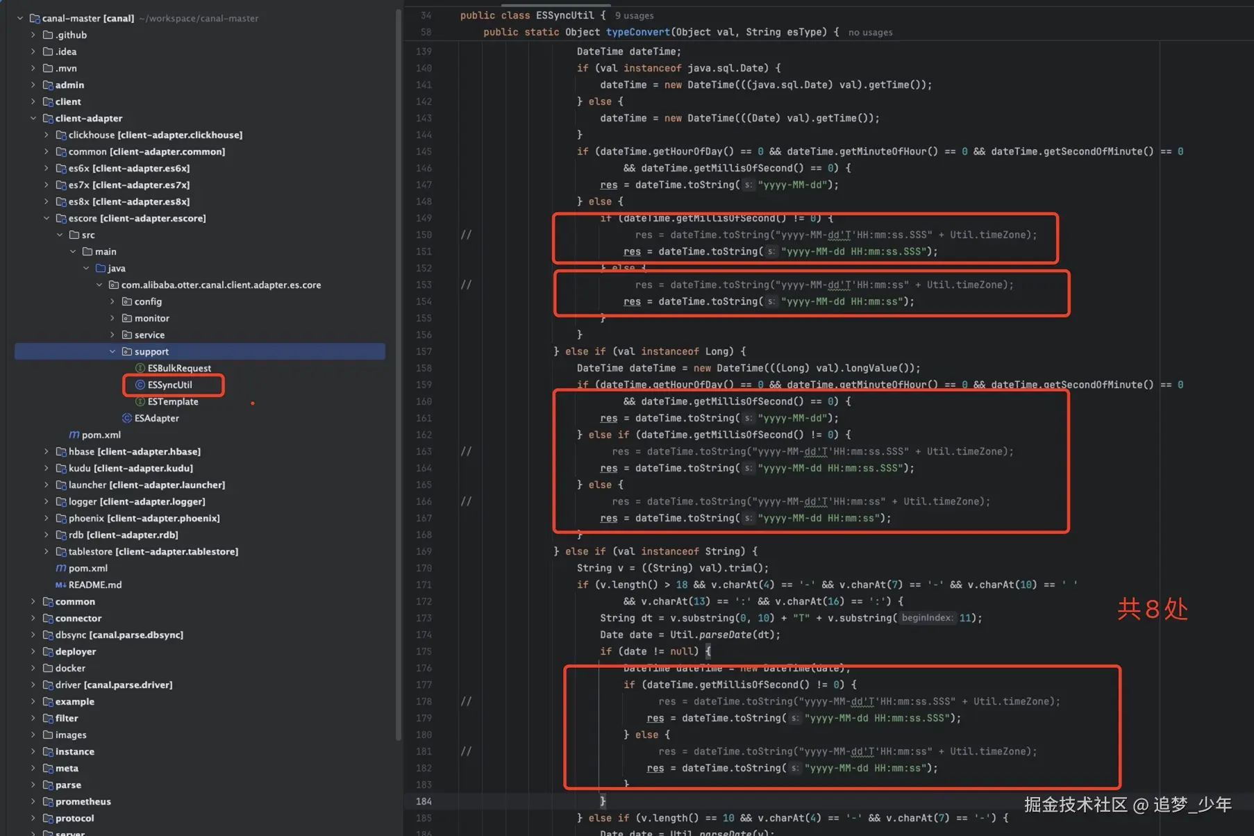
Task: Collapse the support package
Action: [x=112, y=351]
